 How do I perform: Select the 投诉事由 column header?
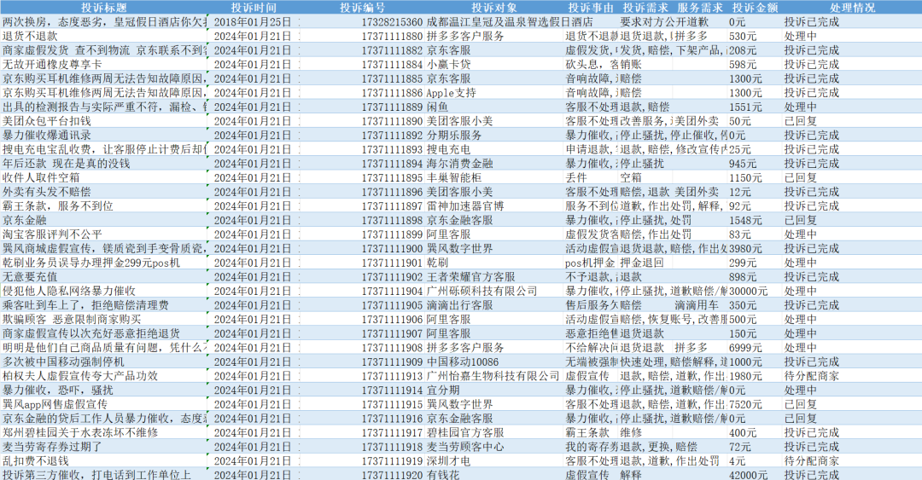click(x=591, y=8)
